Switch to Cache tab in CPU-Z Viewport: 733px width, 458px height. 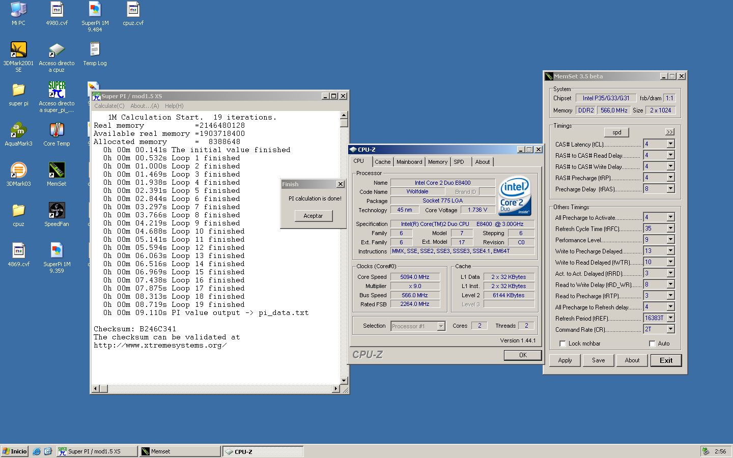coord(383,162)
